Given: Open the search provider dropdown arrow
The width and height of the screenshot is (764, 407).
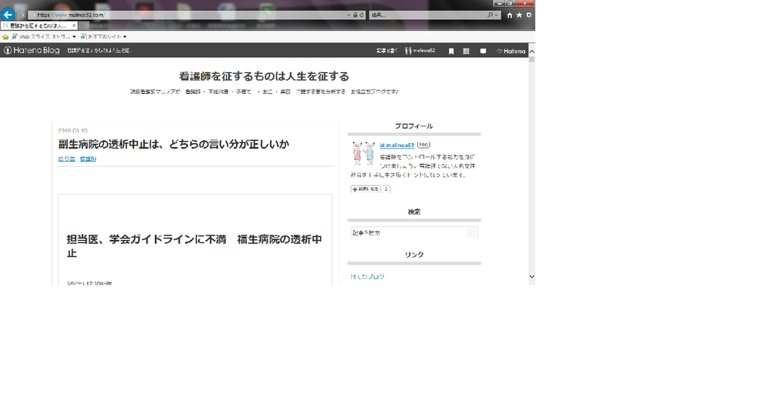Looking at the screenshot, I should (x=496, y=15).
